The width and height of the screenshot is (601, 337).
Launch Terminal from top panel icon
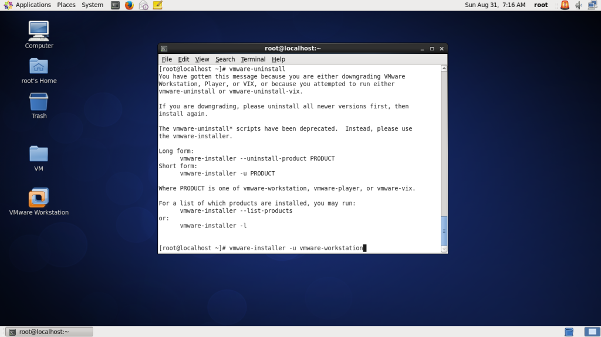[x=115, y=5]
